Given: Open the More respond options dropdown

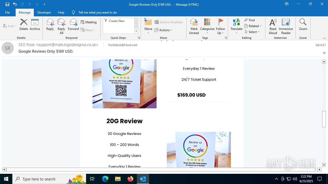Looking at the screenshot, I should click(x=88, y=30).
